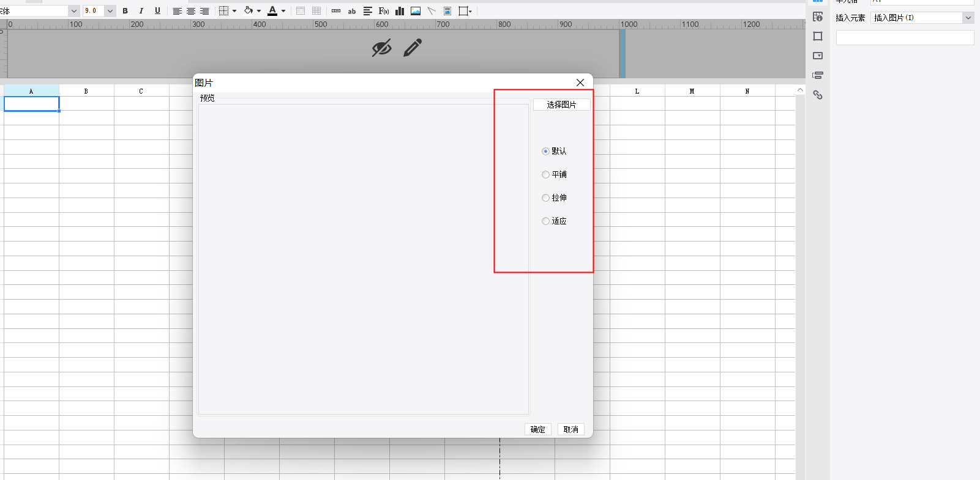Viewport: 980px width, 480px height.
Task: Select the 平铺 radio option
Action: coord(545,174)
